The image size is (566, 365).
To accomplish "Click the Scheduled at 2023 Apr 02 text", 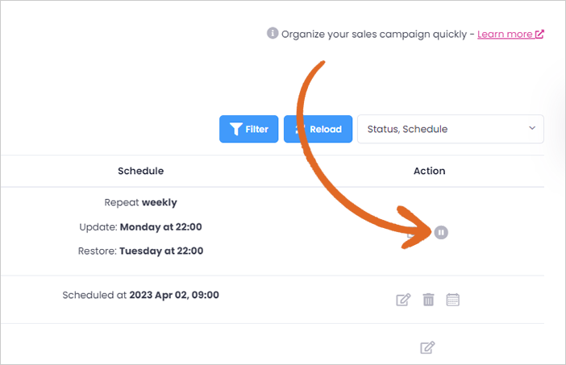I will coord(141,295).
